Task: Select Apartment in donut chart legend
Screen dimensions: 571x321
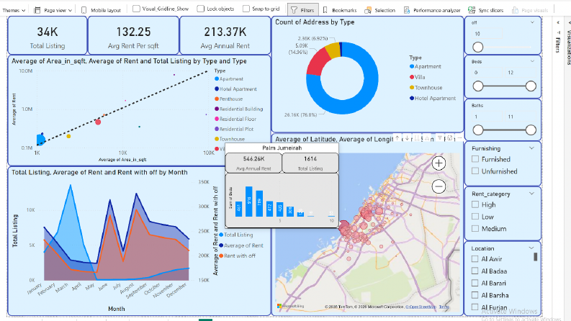Action: point(426,67)
